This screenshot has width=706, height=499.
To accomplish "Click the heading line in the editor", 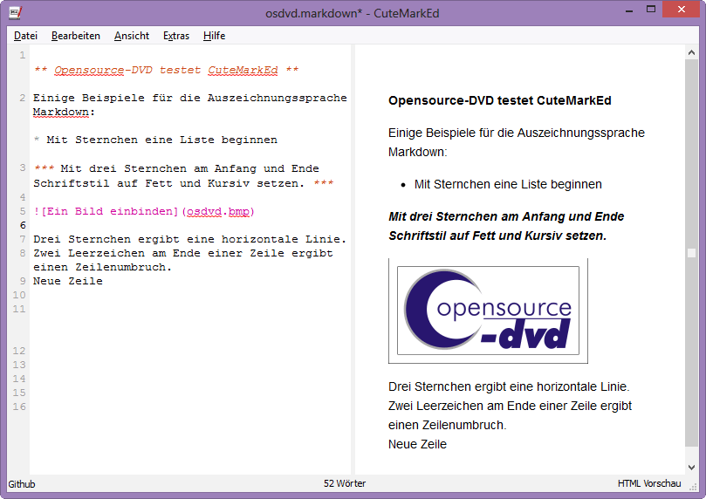I will click(166, 70).
